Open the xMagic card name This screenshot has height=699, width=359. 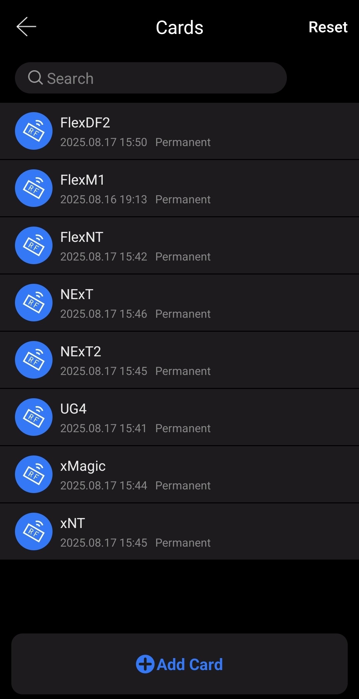(83, 466)
